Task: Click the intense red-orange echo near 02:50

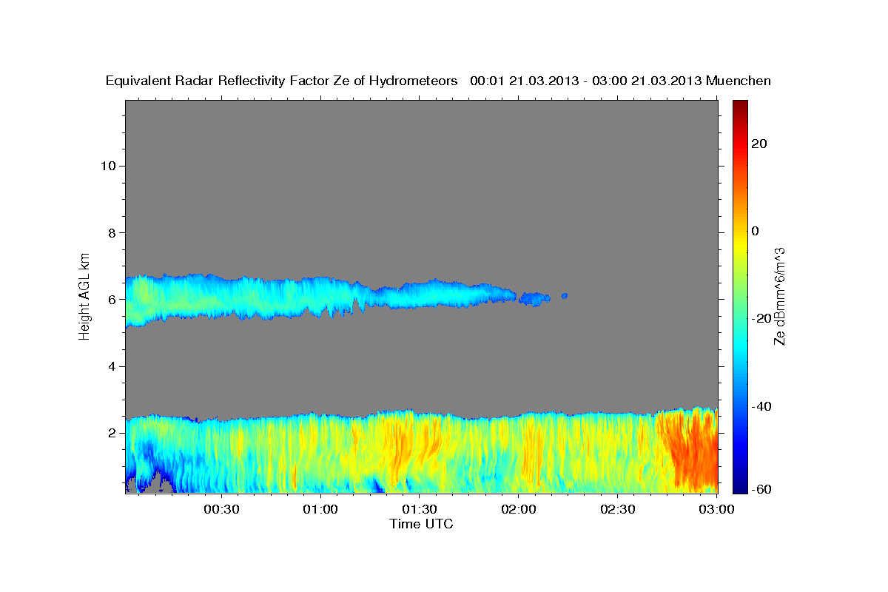Action: (x=692, y=451)
